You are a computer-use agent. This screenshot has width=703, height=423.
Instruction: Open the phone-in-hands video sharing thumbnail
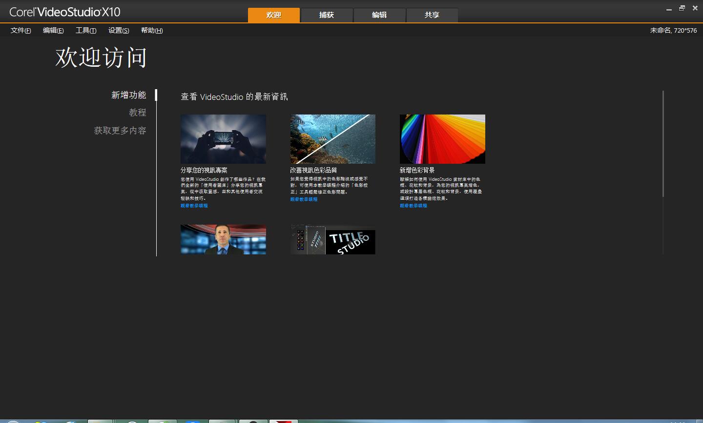coord(223,139)
